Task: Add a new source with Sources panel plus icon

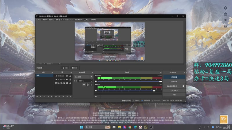Action: pos(56,96)
